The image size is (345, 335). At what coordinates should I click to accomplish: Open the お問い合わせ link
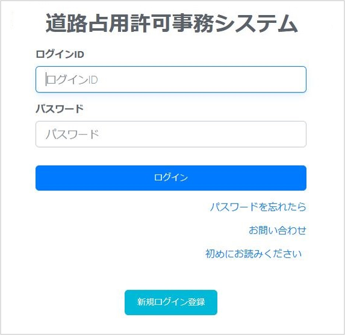(x=278, y=230)
